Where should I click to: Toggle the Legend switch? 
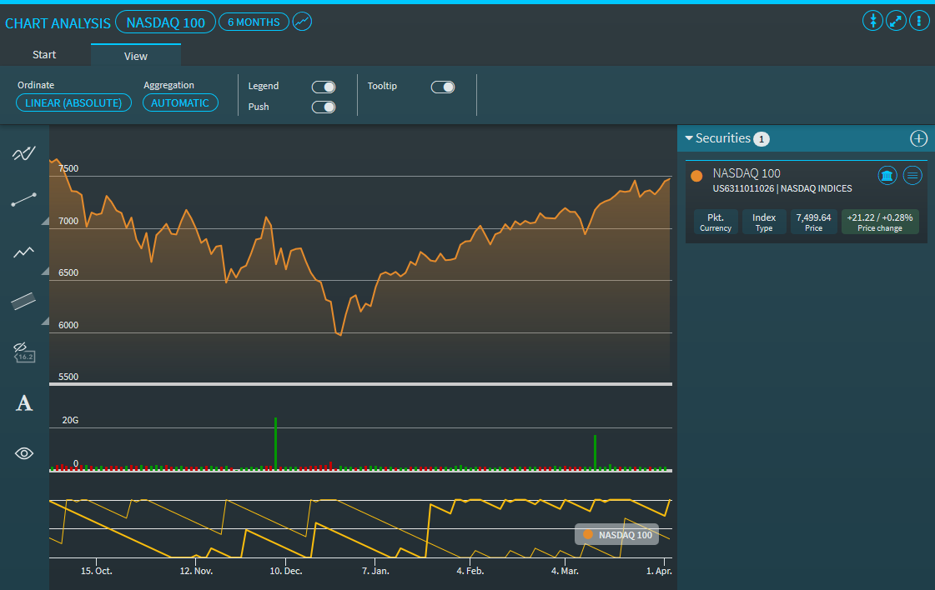pyautogui.click(x=324, y=87)
